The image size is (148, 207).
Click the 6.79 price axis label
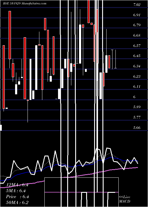[x=137, y=25]
